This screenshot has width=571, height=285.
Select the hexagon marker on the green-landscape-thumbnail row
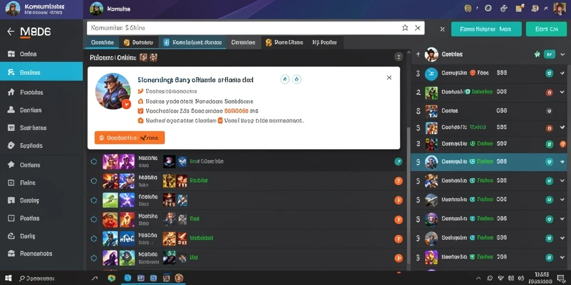tap(94, 200)
